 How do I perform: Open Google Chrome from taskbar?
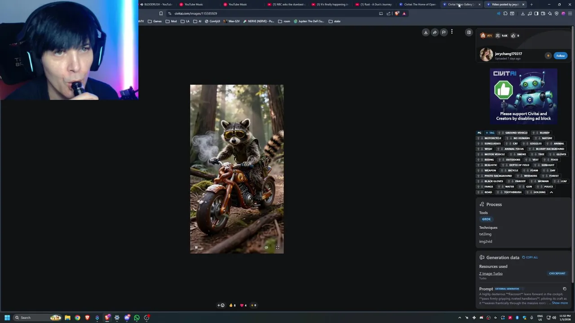click(77, 318)
